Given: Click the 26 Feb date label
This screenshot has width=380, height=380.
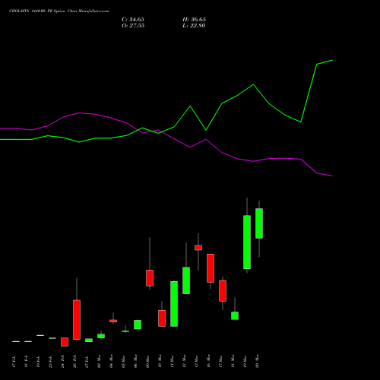Looking at the screenshot, I should tap(74, 362).
